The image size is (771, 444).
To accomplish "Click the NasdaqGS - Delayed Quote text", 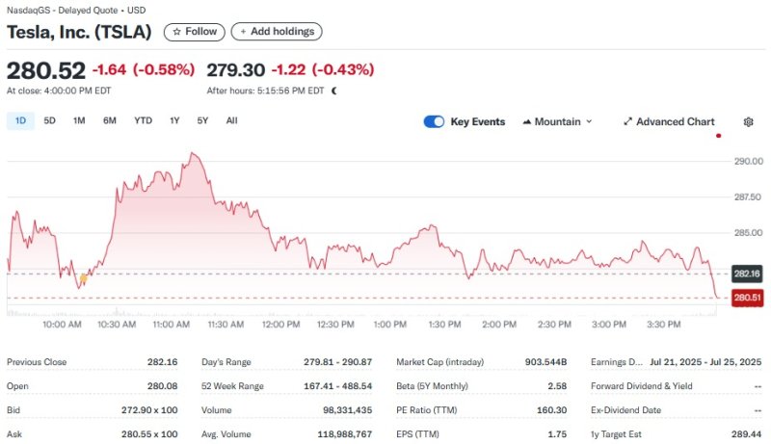I will tap(62, 10).
